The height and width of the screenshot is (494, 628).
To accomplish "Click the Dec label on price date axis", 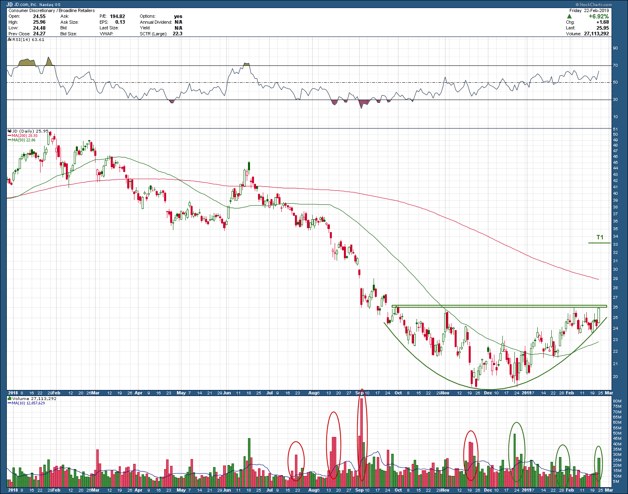I will tap(488, 393).
